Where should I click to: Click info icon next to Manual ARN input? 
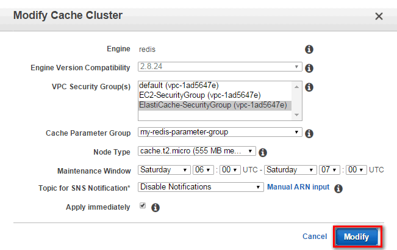pyautogui.click(x=338, y=188)
